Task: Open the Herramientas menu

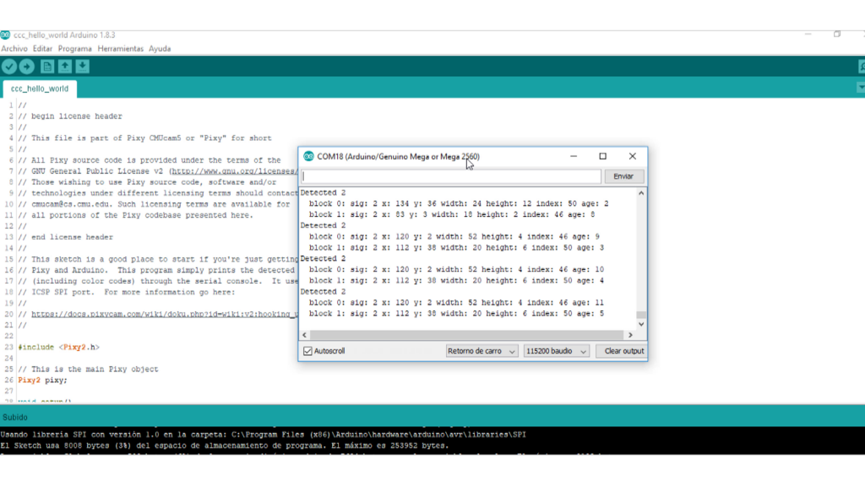Action: point(121,49)
